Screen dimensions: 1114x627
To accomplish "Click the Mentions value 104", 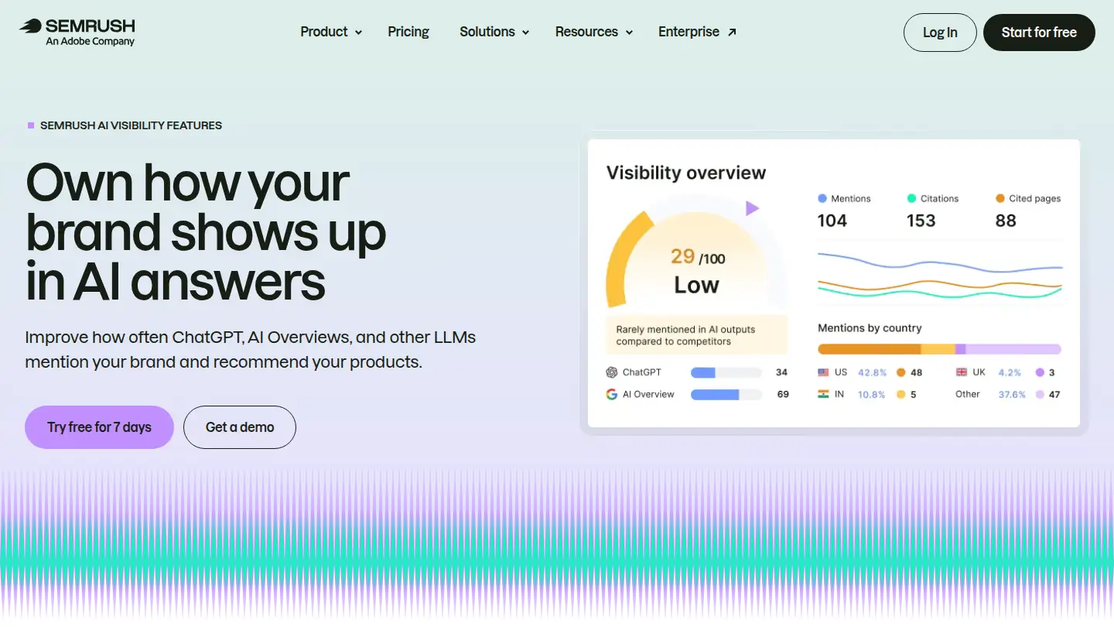I will 832,221.
